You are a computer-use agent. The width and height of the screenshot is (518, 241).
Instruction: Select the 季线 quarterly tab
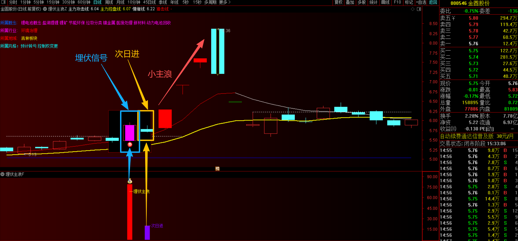pos(163,2)
